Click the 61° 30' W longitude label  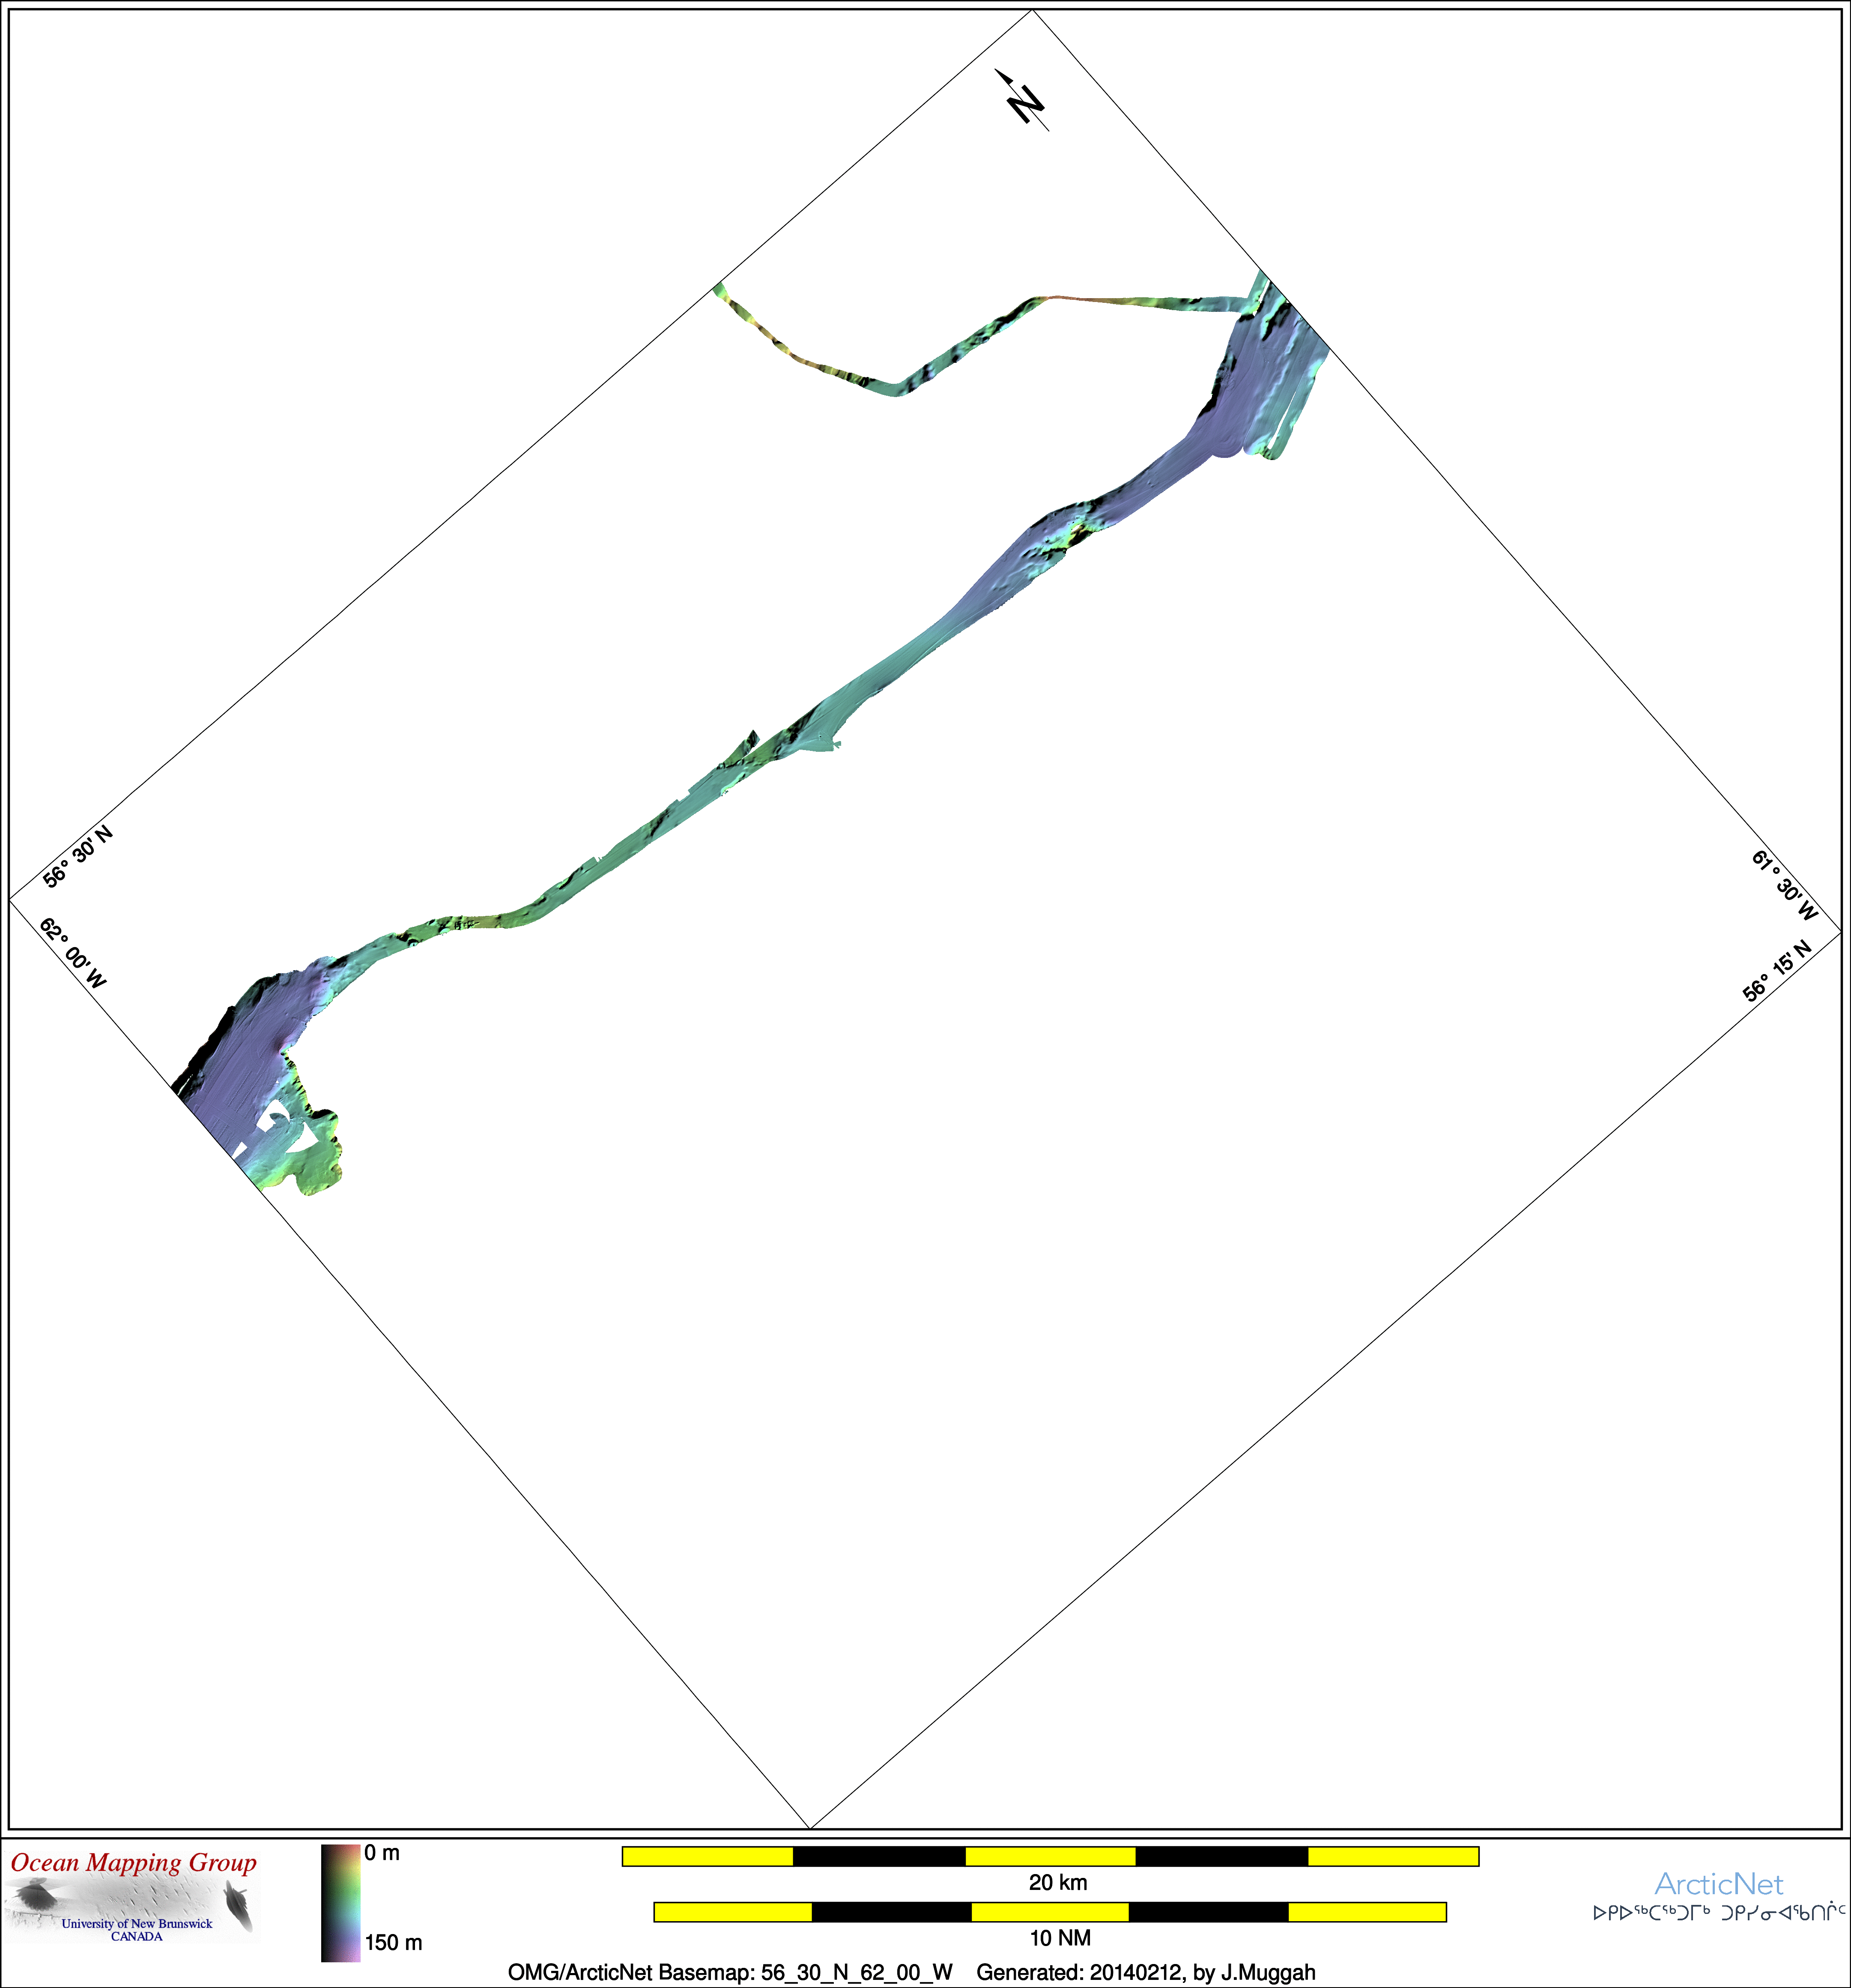[x=1785, y=885]
